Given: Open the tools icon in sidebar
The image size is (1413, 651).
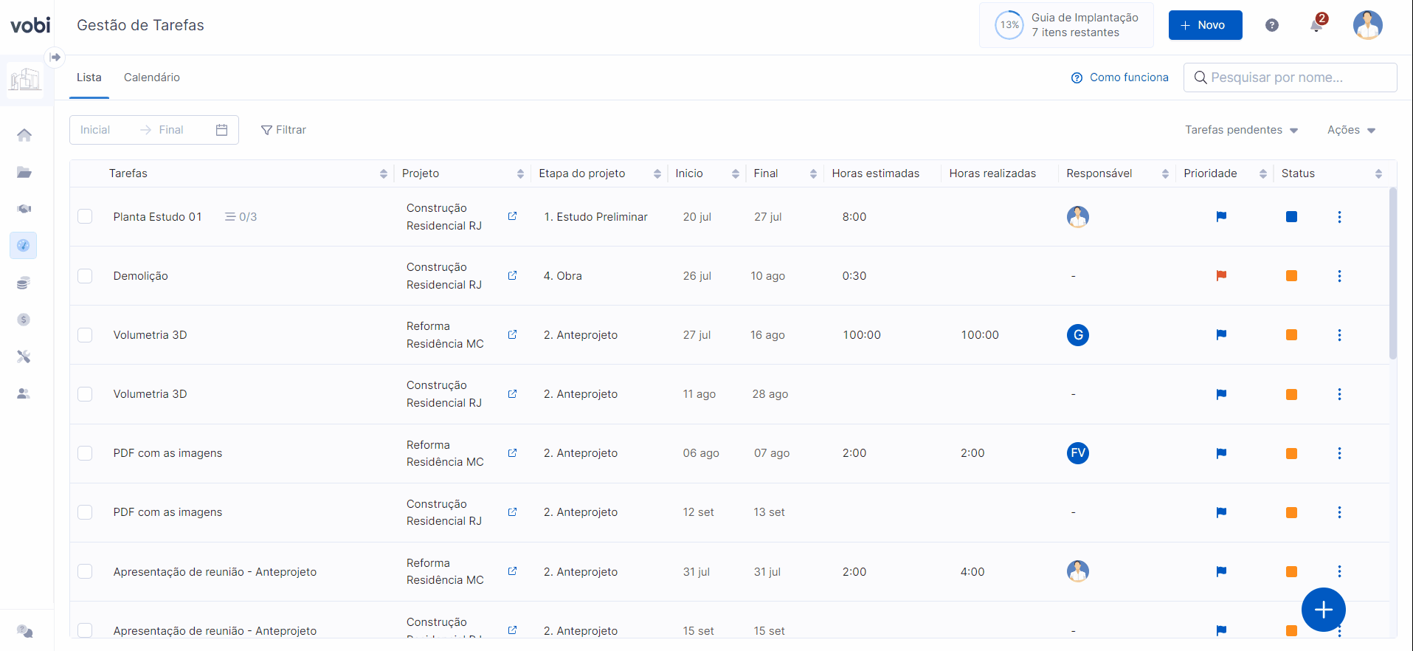Looking at the screenshot, I should [24, 356].
